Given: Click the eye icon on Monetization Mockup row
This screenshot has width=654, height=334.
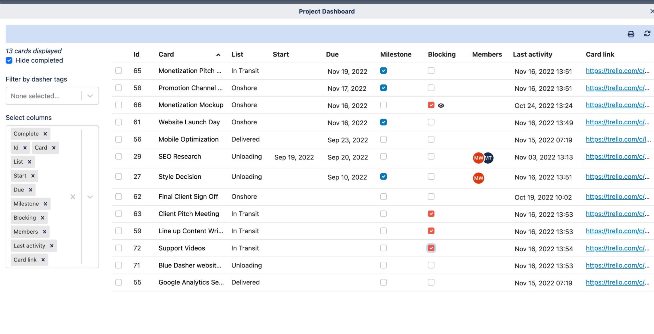Looking at the screenshot, I should point(441,105).
